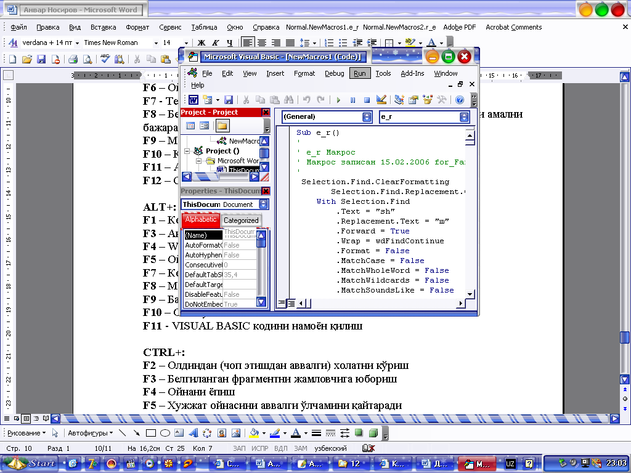Click View Object icon in Project panel
The width and height of the screenshot is (631, 473).
click(205, 126)
